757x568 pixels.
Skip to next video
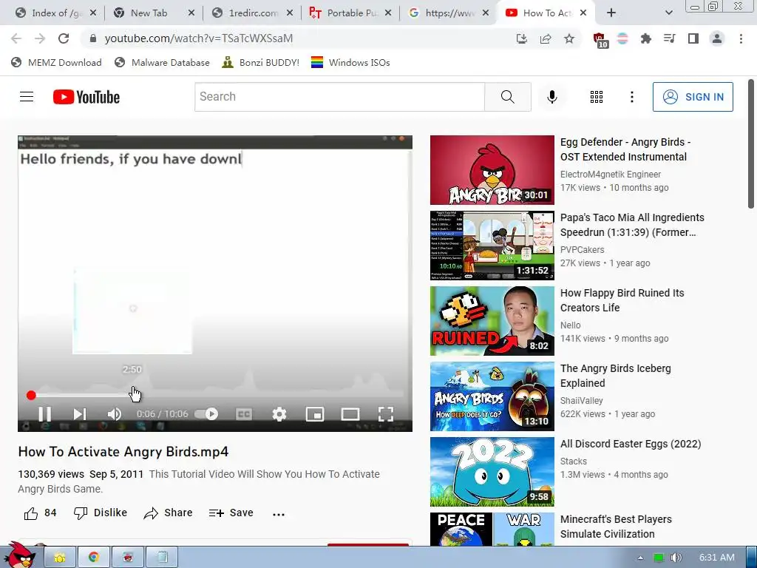[x=80, y=414]
